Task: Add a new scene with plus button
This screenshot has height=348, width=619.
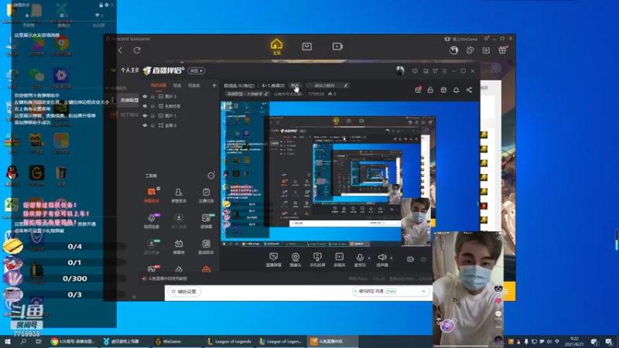Action: click(x=214, y=85)
